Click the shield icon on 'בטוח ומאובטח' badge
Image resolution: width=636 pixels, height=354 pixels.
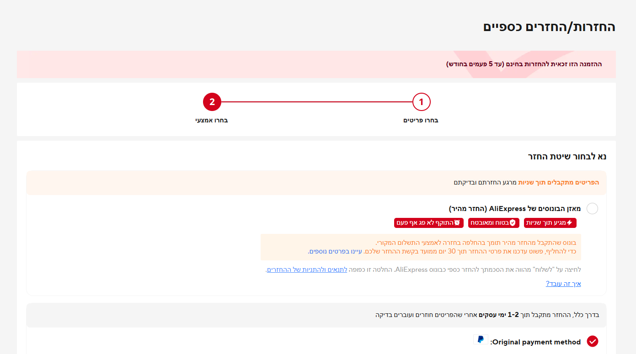coord(513,223)
